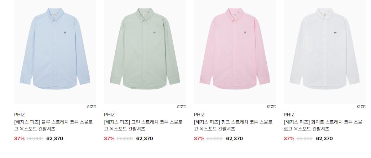Open the white oxford shirt product image

(325, 52)
